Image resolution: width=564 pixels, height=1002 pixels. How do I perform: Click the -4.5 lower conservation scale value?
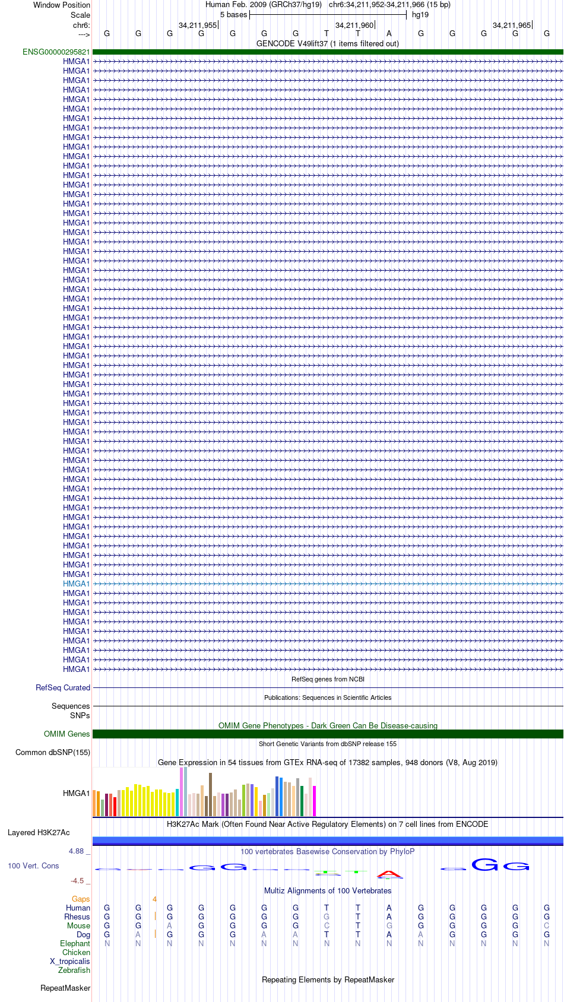[78, 880]
